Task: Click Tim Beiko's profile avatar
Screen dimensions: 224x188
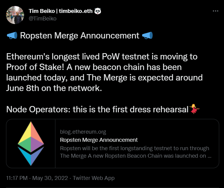Action: (15, 15)
